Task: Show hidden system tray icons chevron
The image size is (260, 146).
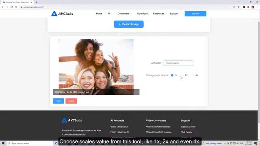Action: coord(225,143)
